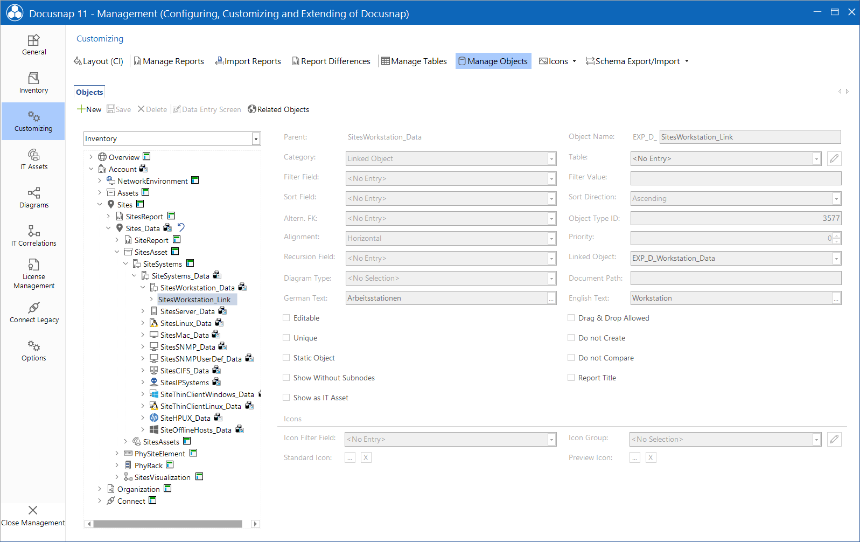Open the Linked Object dropdown
Viewport: 860px width, 542px height.
pos(836,258)
